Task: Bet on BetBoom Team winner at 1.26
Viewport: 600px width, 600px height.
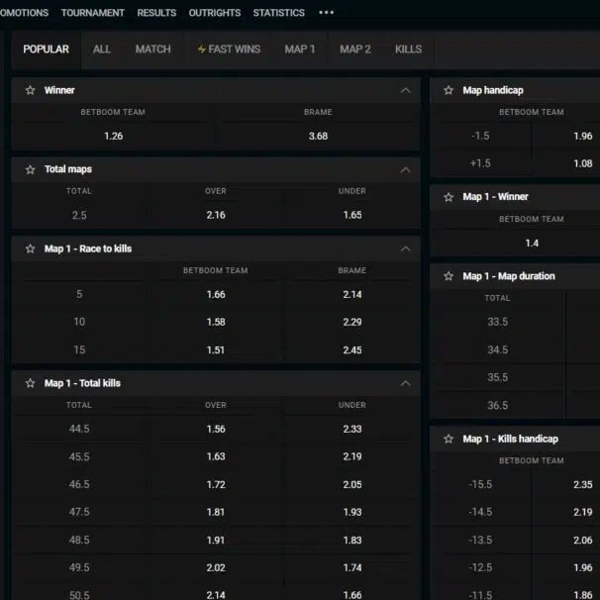Action: [113, 136]
